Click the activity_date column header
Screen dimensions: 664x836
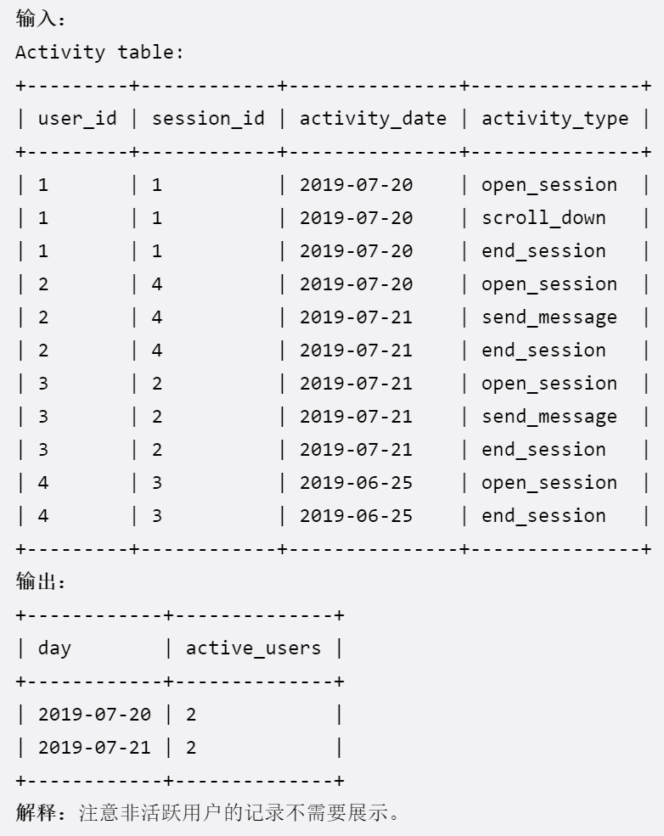click(373, 119)
